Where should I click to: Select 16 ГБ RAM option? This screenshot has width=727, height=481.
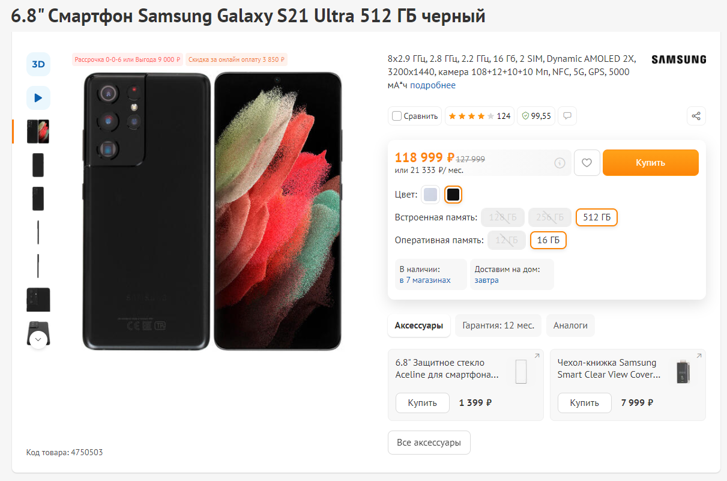(548, 240)
